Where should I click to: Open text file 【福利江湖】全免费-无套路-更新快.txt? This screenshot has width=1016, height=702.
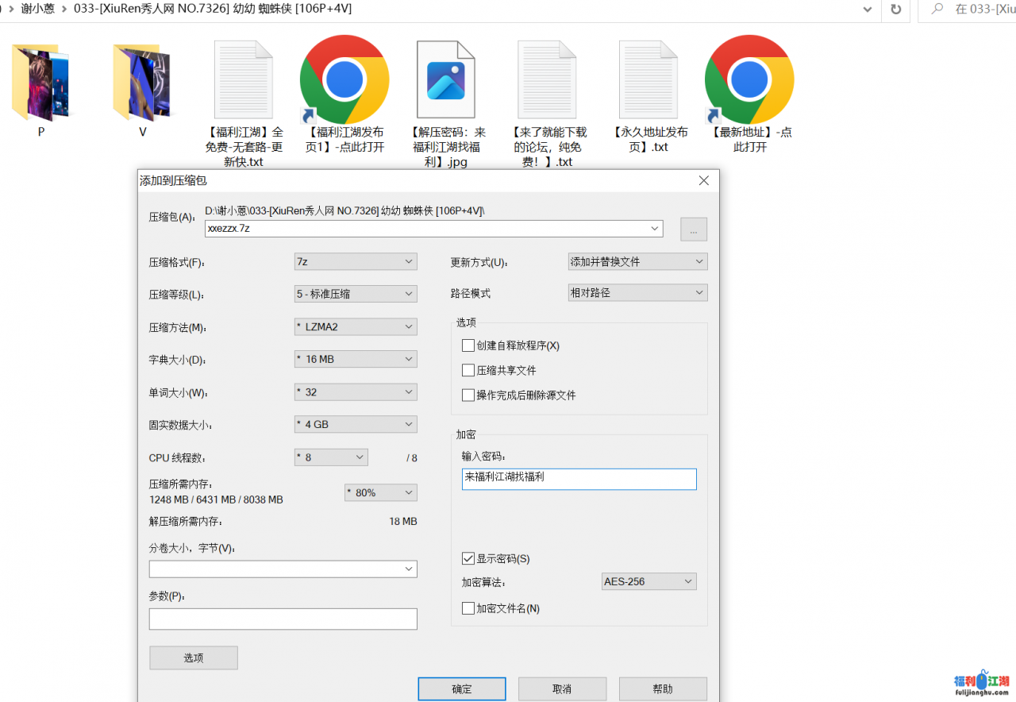pyautogui.click(x=243, y=79)
